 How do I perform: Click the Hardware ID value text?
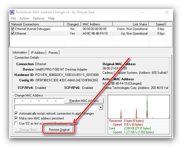point(67,75)
